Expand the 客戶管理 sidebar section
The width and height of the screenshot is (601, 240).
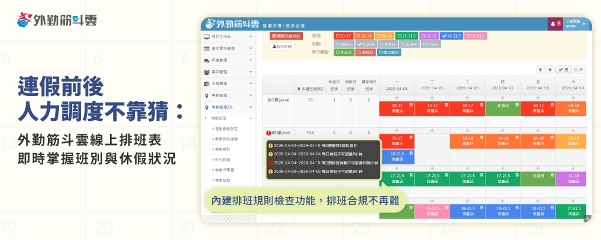pos(228,72)
